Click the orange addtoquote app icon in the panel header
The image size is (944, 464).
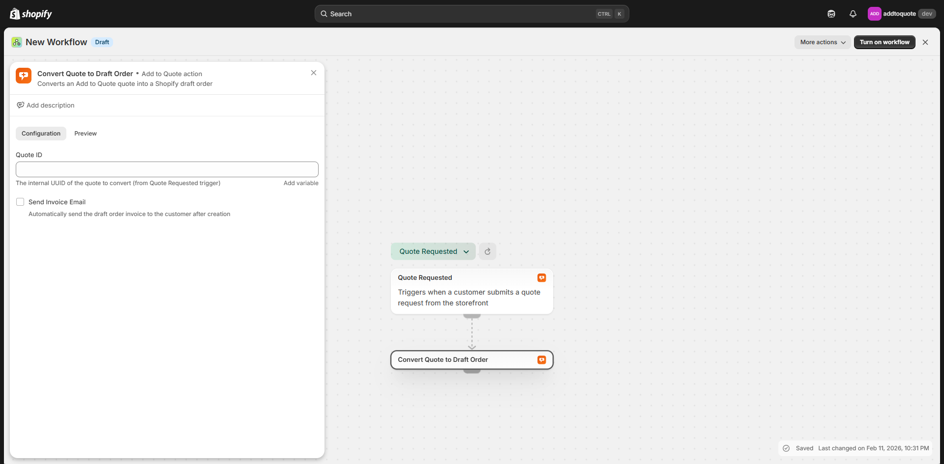tap(23, 76)
